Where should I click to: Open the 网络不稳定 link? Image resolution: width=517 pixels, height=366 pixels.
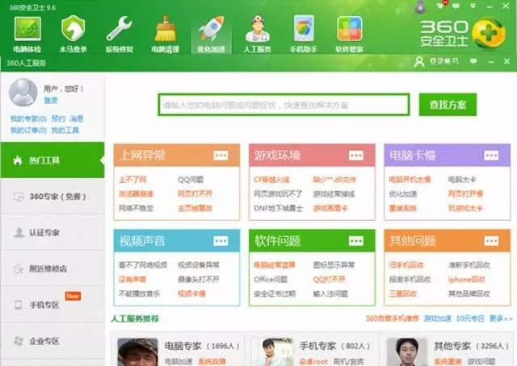136,208
